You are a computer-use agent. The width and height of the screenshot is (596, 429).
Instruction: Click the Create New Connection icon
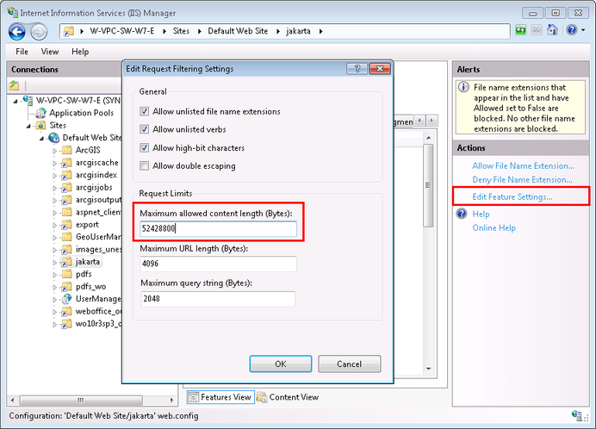click(x=14, y=85)
